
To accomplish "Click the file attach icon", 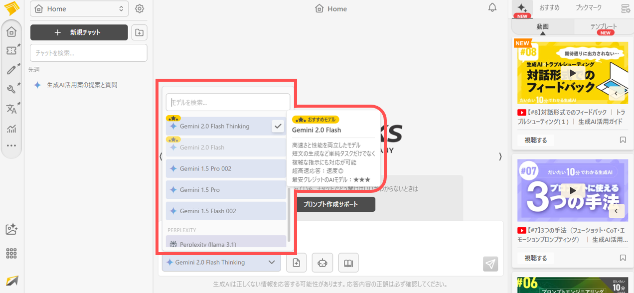I will [x=296, y=263].
